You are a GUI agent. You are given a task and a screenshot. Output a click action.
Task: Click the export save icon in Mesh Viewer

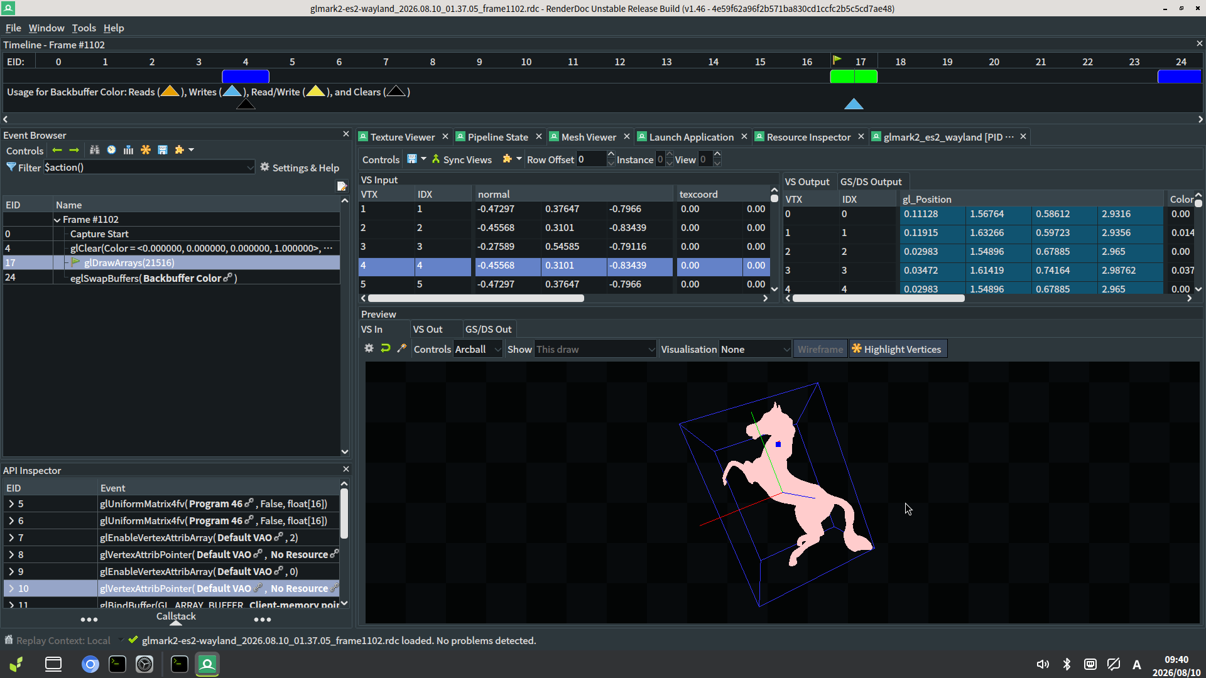point(412,159)
